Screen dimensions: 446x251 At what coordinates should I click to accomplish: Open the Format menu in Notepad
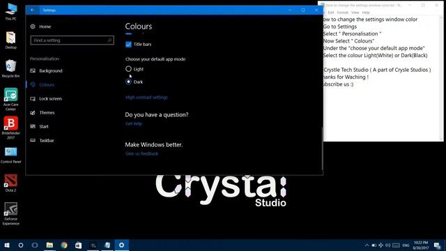[x=342, y=13]
